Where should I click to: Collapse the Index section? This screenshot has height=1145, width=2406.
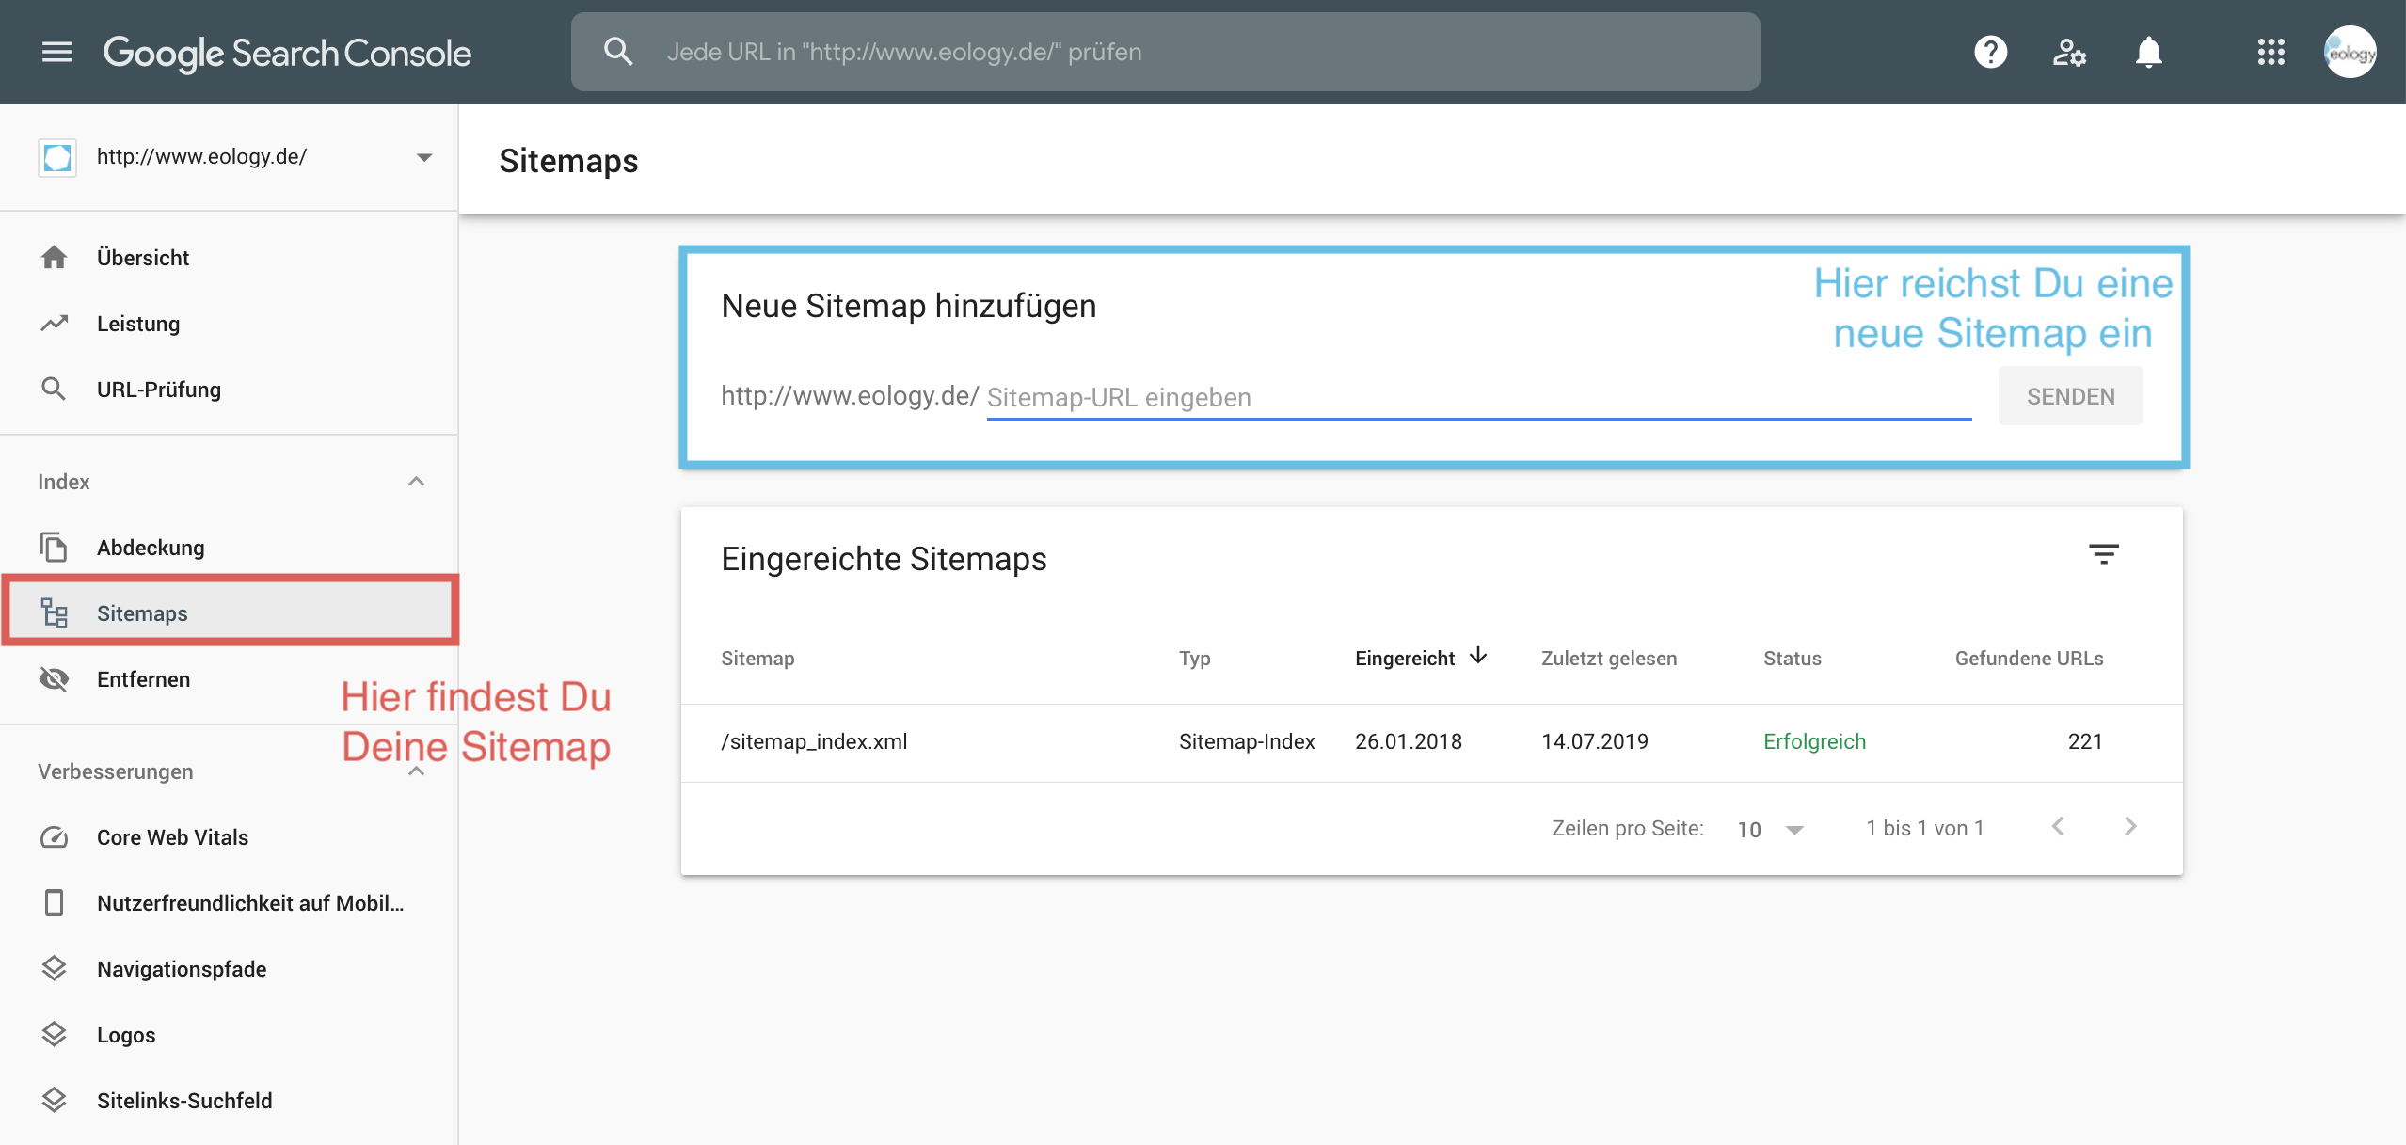[417, 481]
